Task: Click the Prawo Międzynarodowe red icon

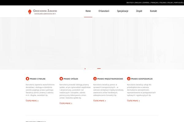Action: tap(95, 79)
